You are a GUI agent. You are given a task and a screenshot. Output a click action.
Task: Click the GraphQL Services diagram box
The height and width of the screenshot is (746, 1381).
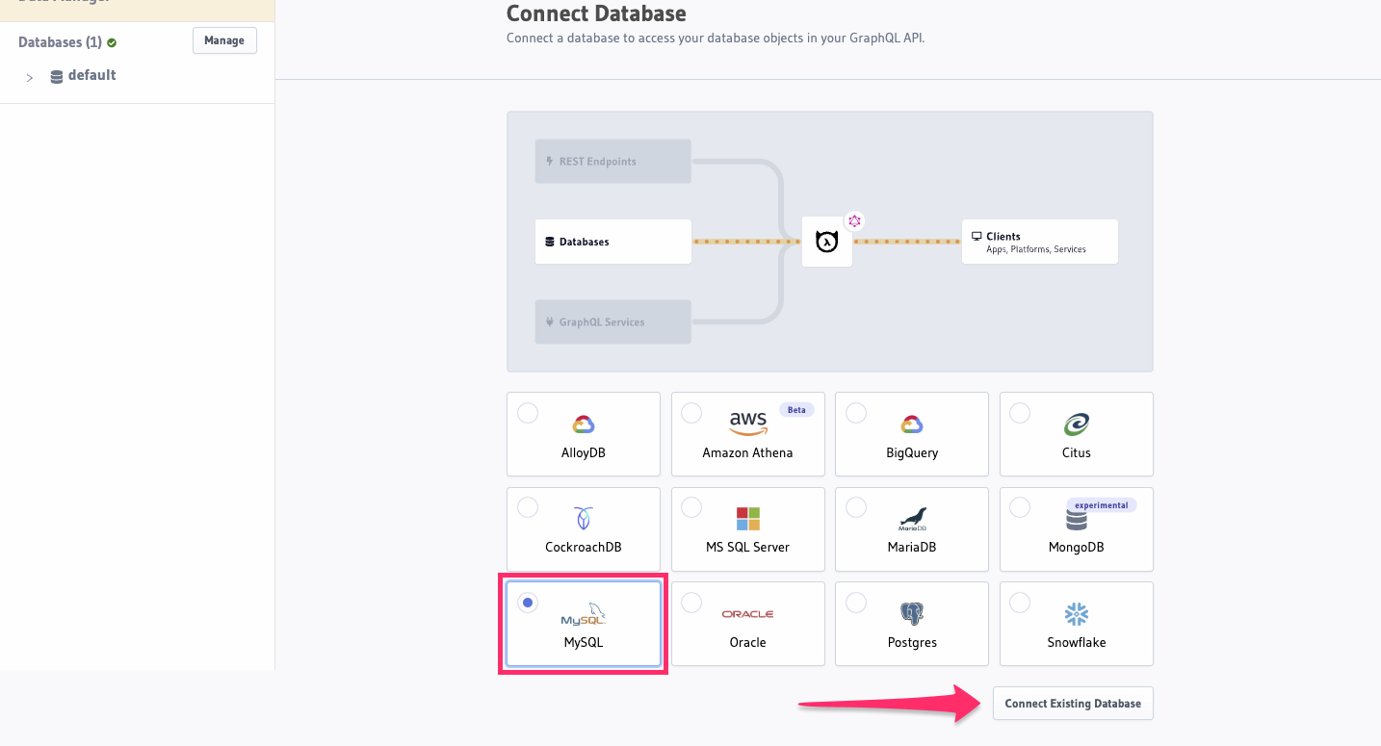tap(613, 322)
